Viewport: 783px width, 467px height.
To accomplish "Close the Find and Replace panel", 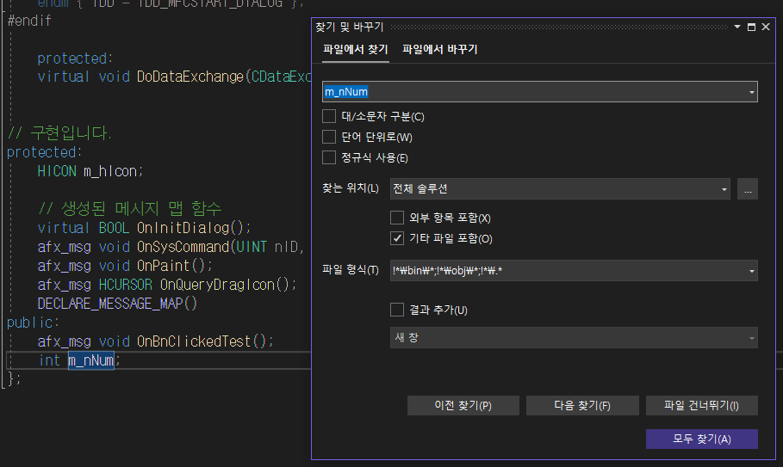I will point(766,27).
